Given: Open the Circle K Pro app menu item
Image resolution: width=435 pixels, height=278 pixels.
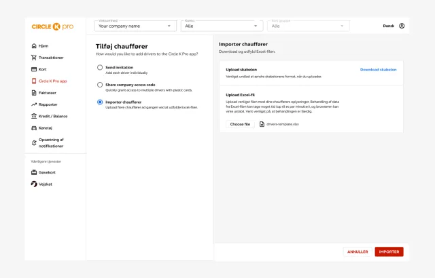Looking at the screenshot, I should coord(53,81).
